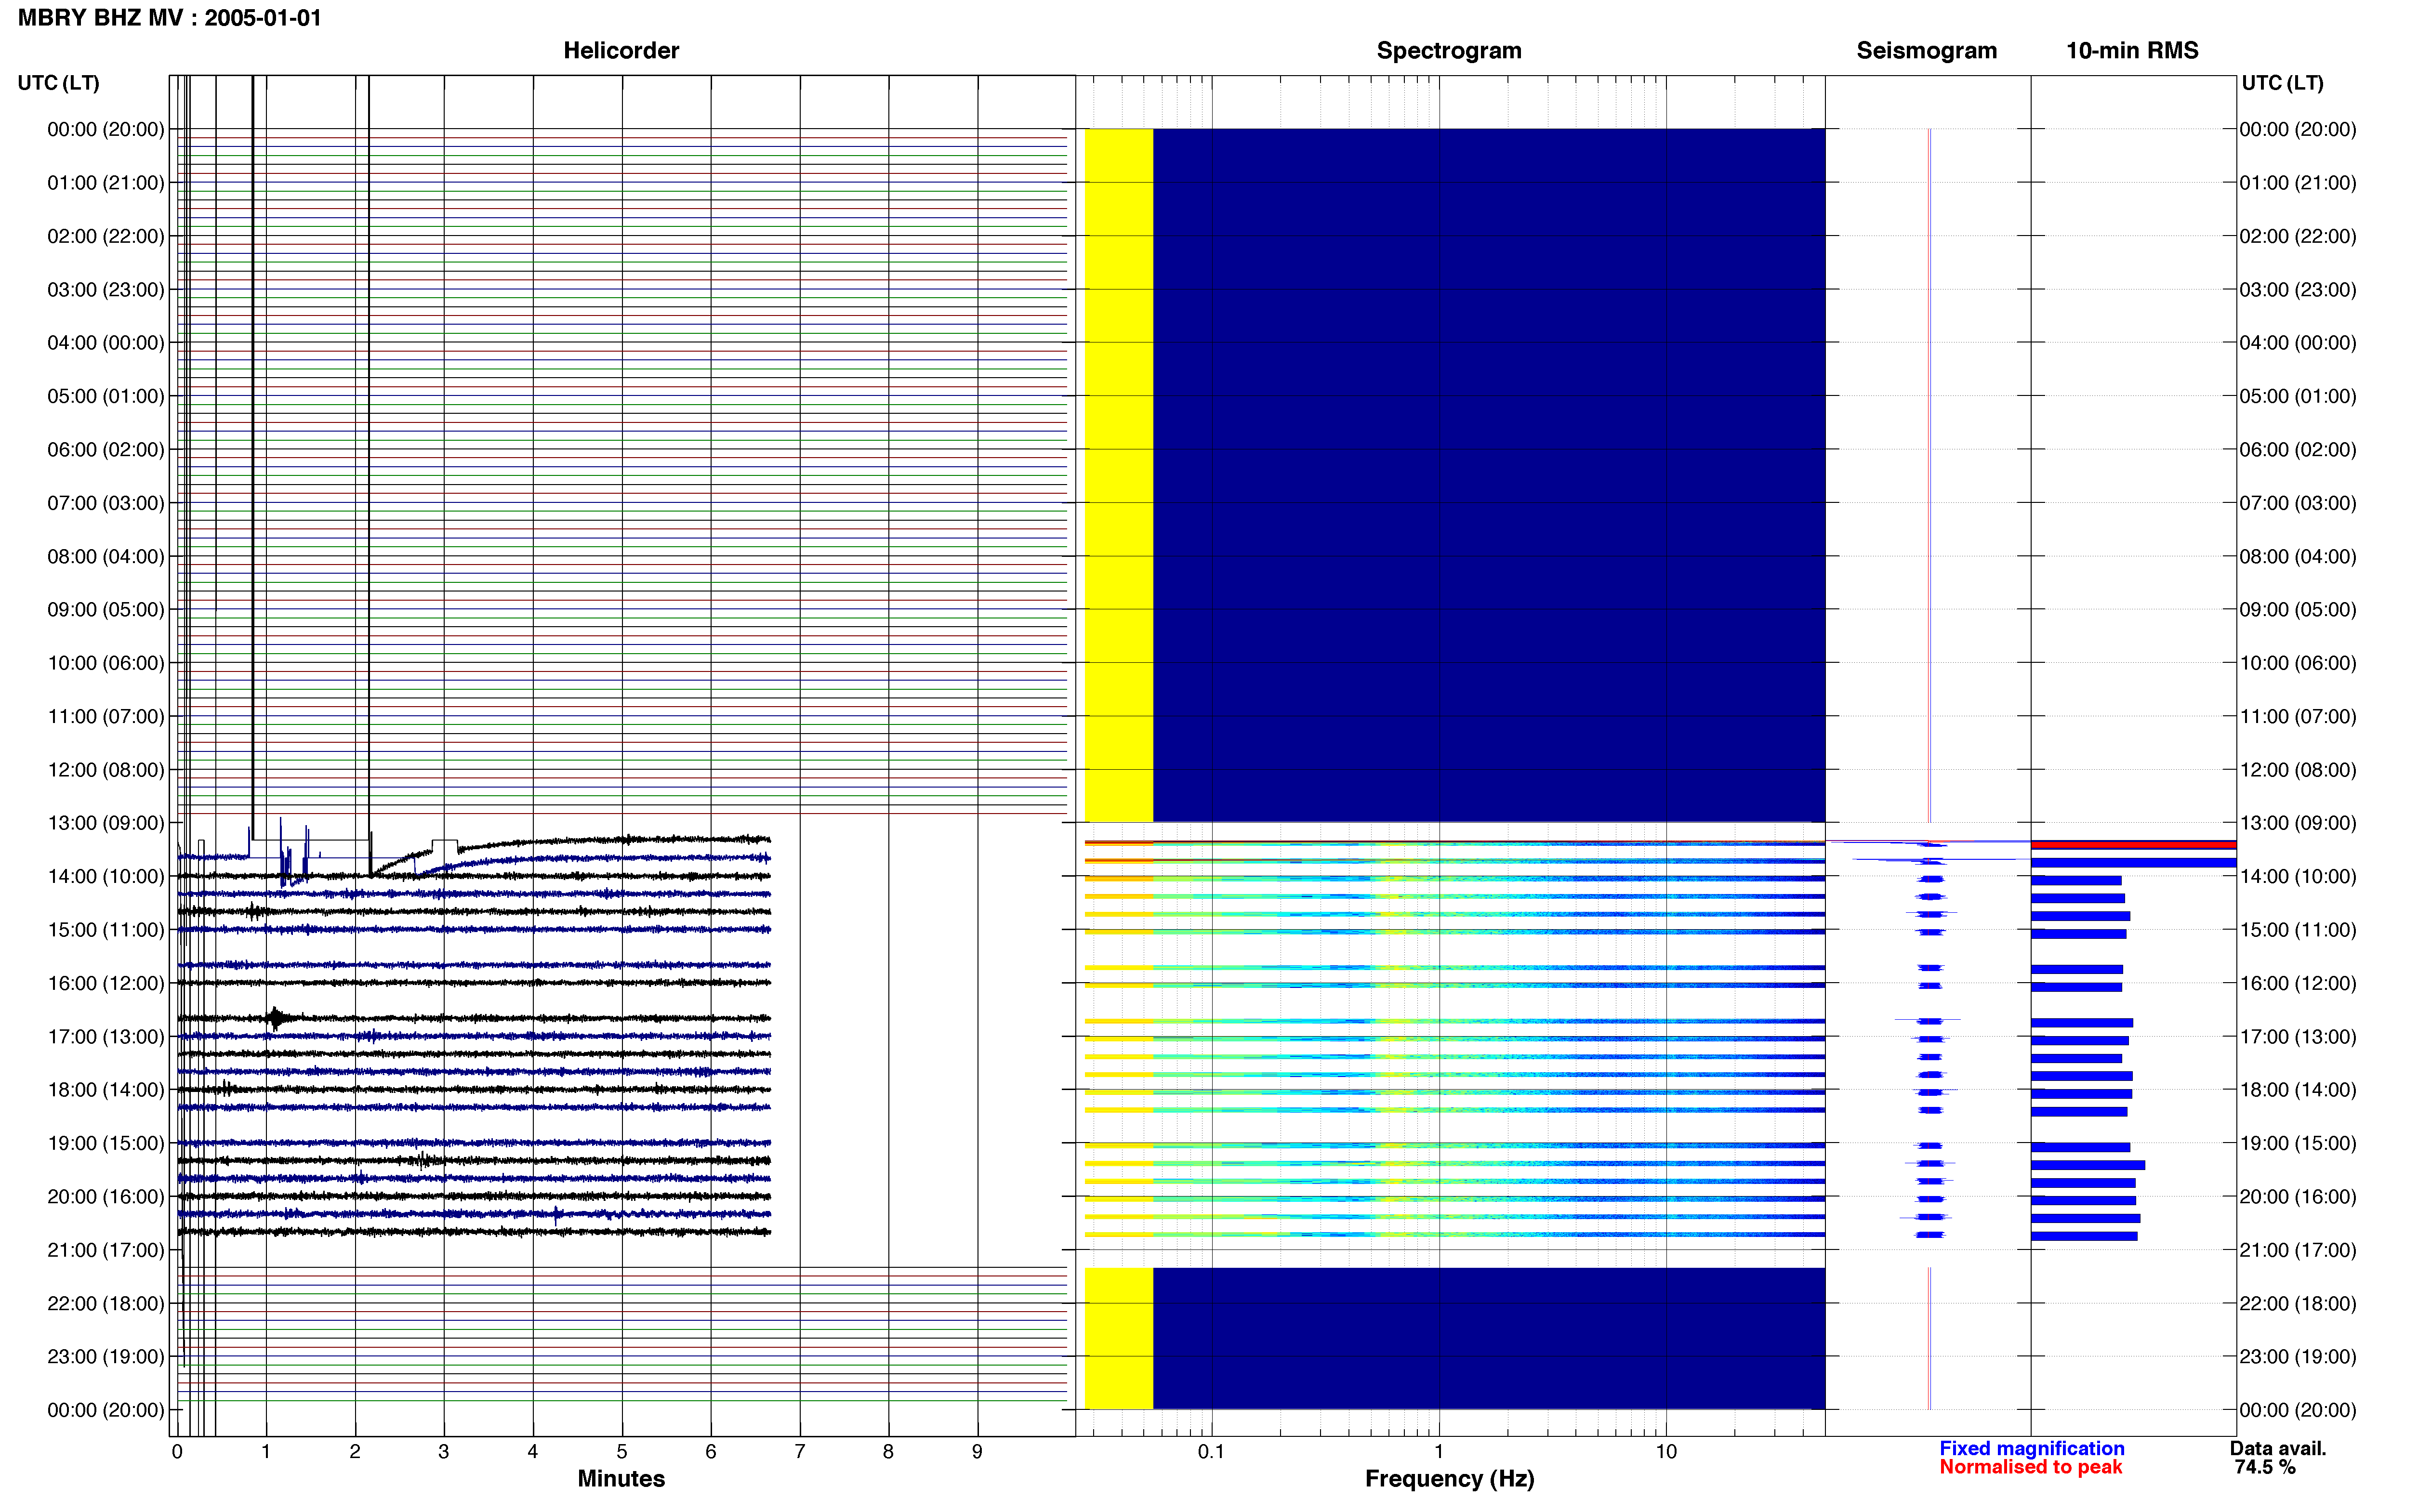Click left-axis time label 04:00 (00:00)
The height and width of the screenshot is (1512, 2418).
(106, 343)
